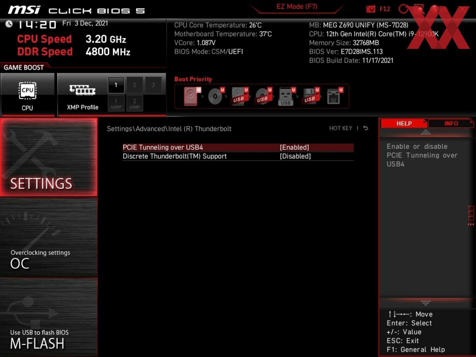Click the VCore 1.087V reading
Image resolution: width=476 pixels, height=357 pixels.
pos(195,43)
